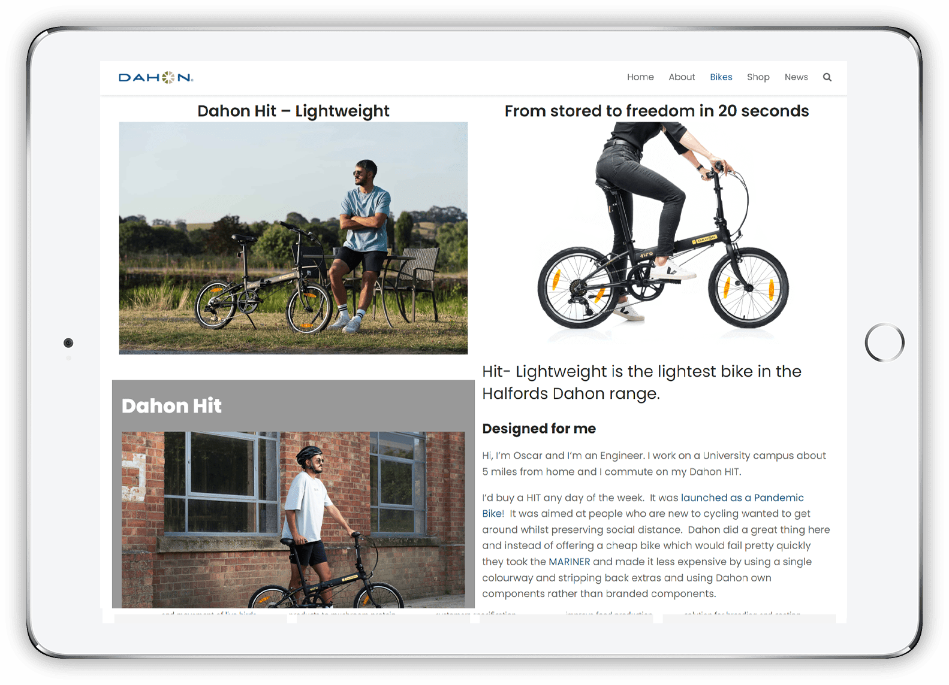Open photo of man sitting beside bike
The width and height of the screenshot is (949, 685).
point(293,238)
